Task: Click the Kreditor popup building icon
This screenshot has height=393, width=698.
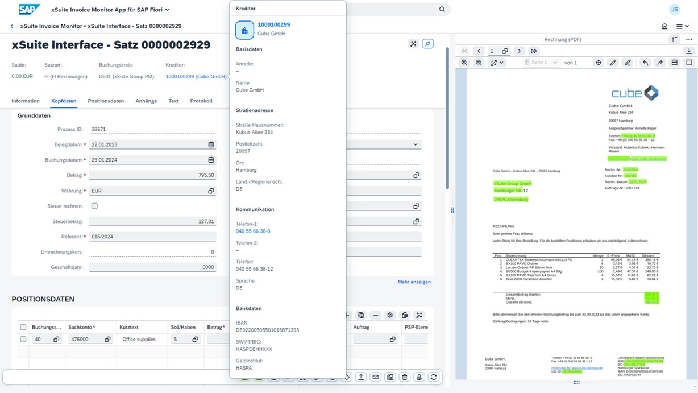Action: click(244, 30)
